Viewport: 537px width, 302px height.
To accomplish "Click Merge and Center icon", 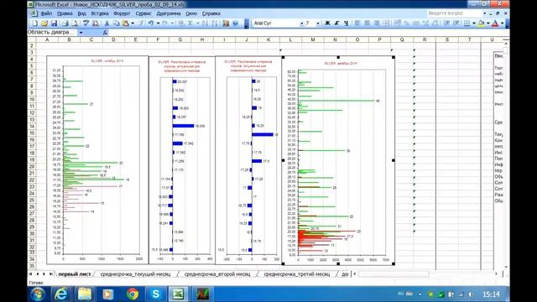I will coord(386,23).
